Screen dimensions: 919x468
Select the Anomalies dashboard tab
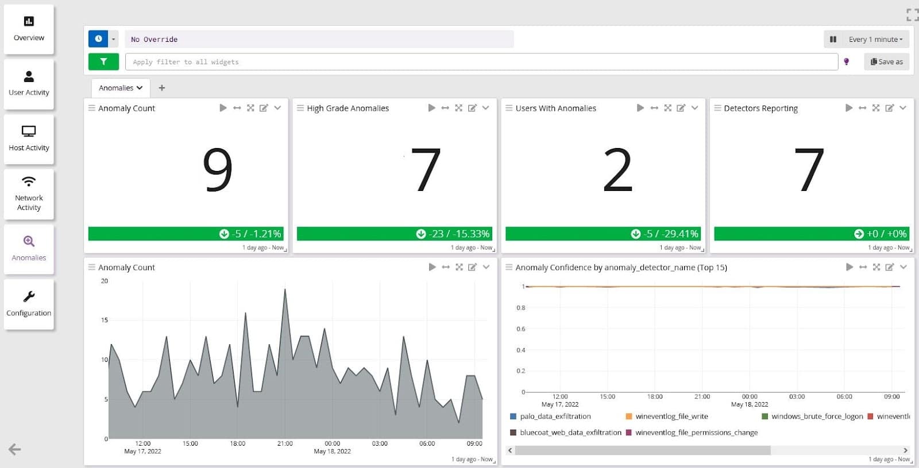tap(120, 88)
